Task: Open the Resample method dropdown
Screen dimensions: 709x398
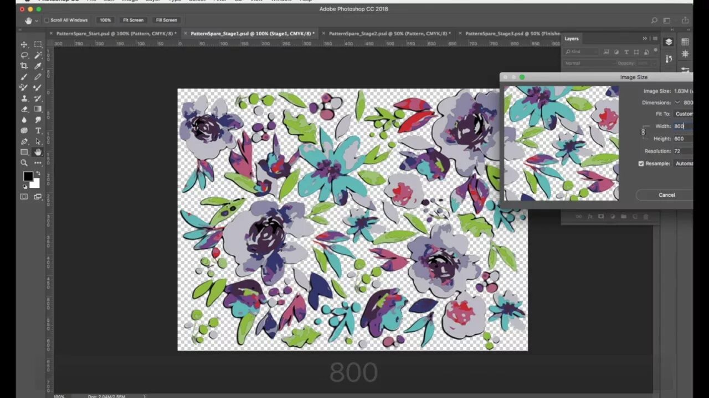Action: click(683, 164)
